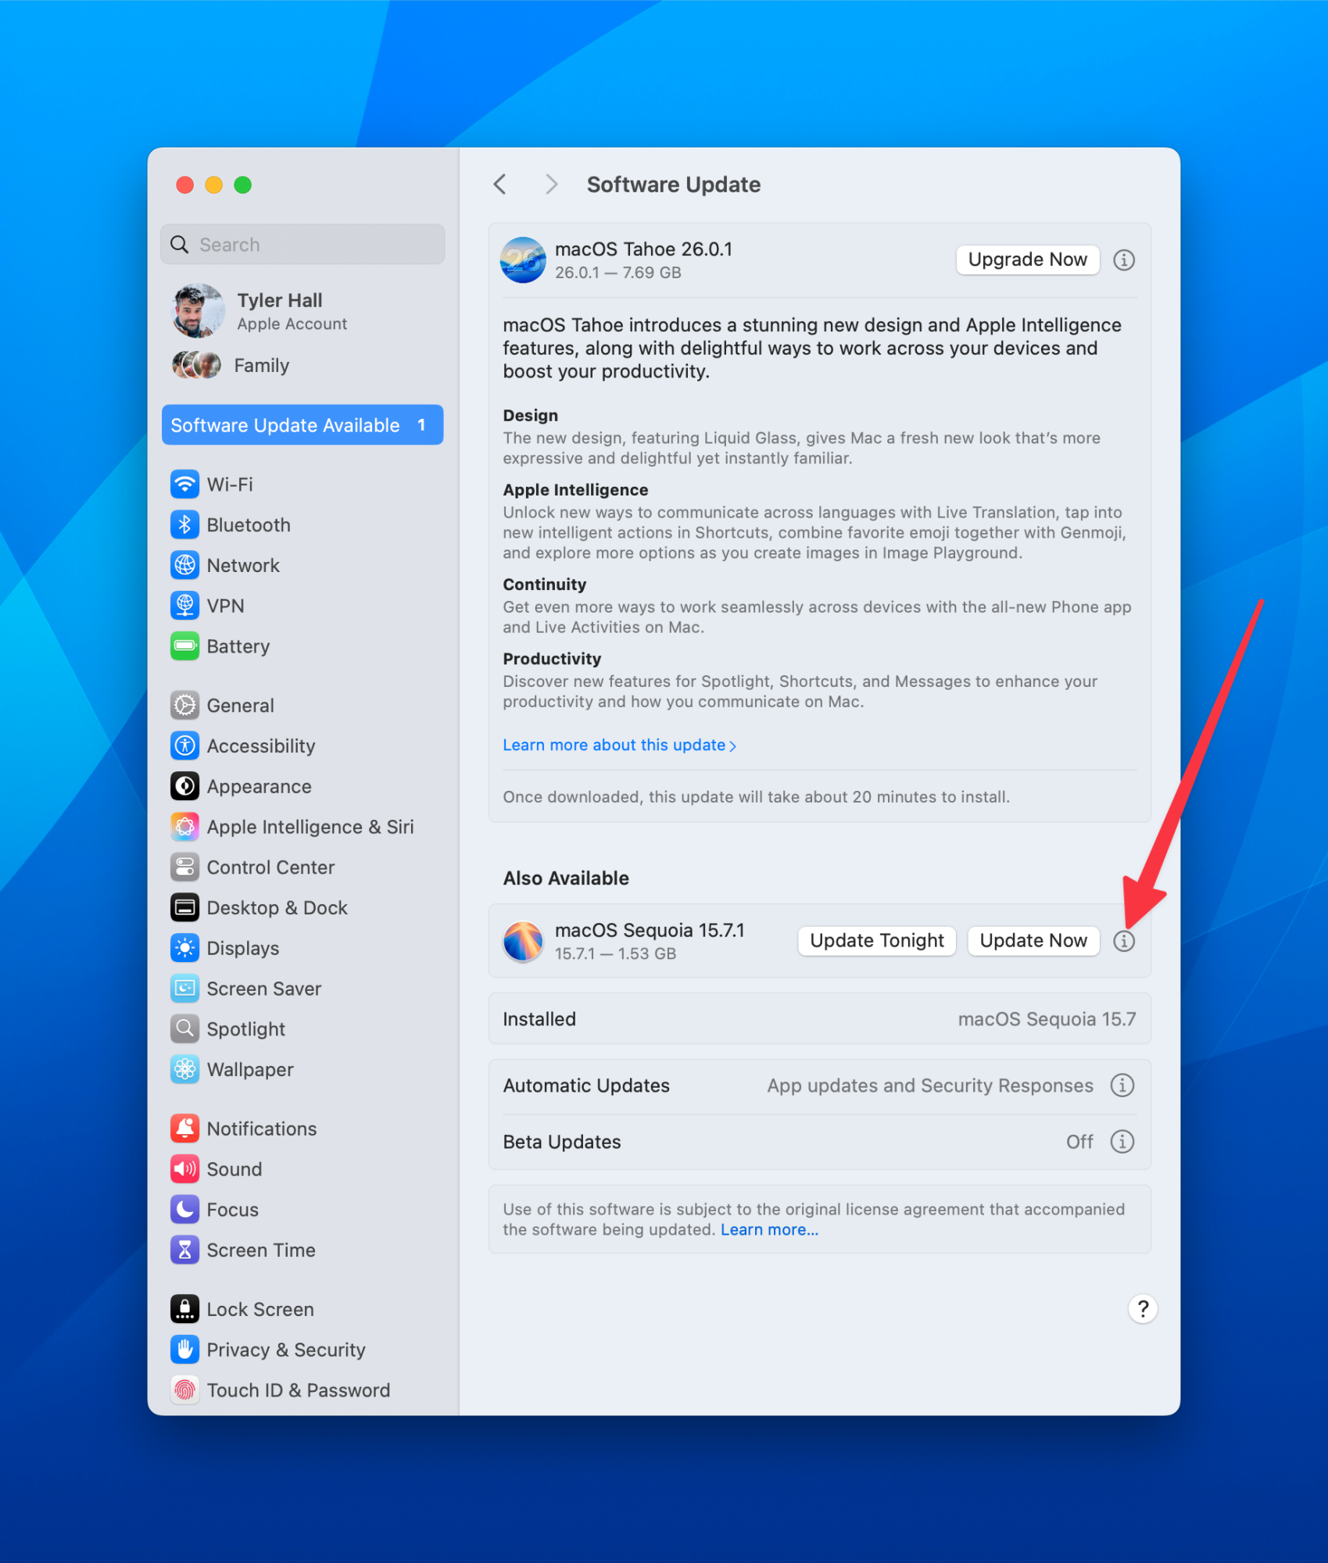The height and width of the screenshot is (1563, 1328).
Task: Open the Control Center icon
Action: pos(184,867)
